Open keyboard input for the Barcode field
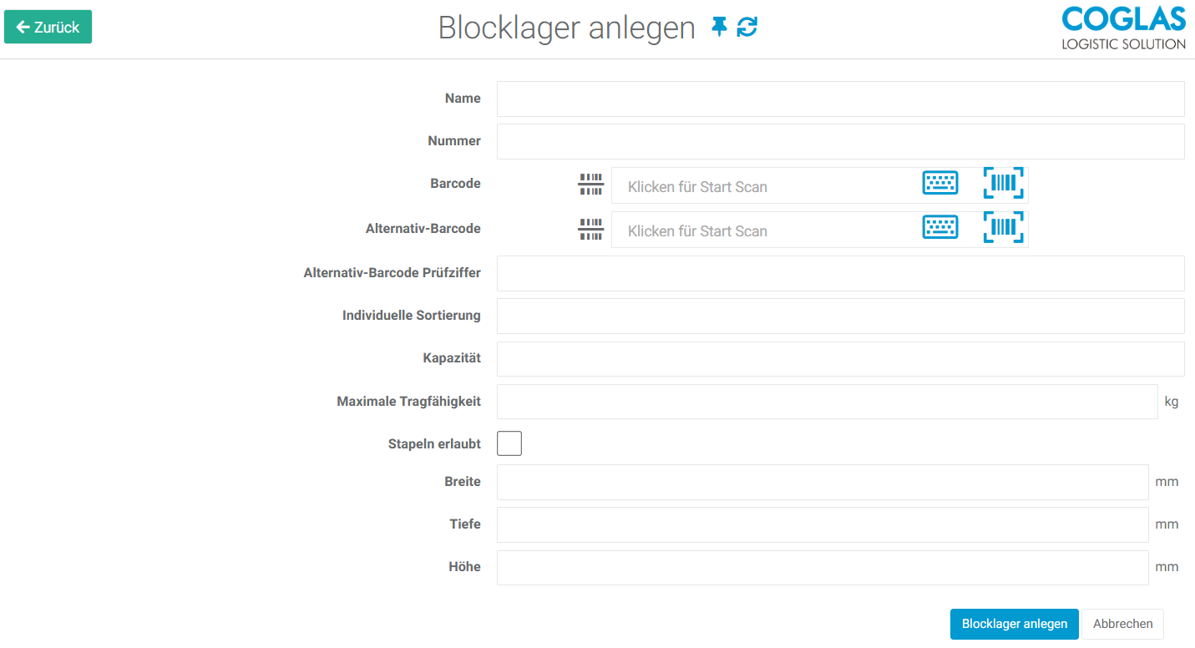 (x=940, y=182)
